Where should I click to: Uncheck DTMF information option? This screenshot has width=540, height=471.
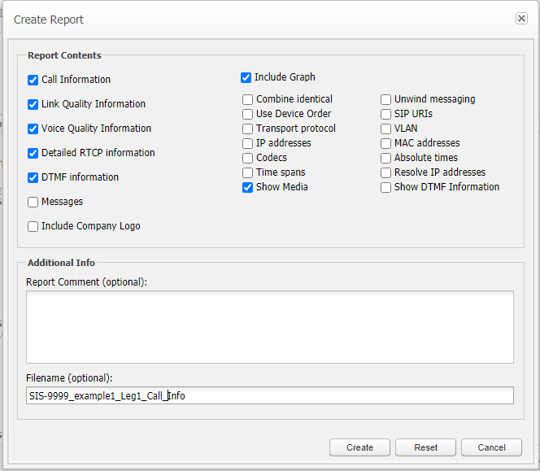pyautogui.click(x=33, y=177)
